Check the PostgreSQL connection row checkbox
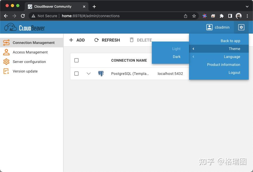This screenshot has height=172, width=253. pyautogui.click(x=76, y=74)
